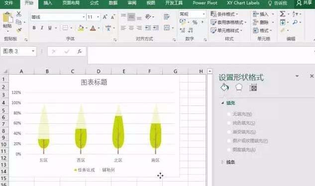Click the Find and Select magnifier icon
The height and width of the screenshot is (186, 315).
[295, 22]
